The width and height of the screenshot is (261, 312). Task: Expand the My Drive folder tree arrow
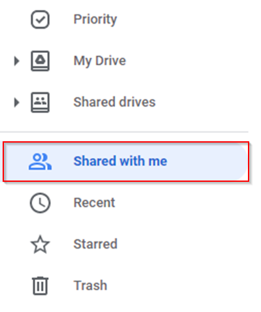(16, 61)
